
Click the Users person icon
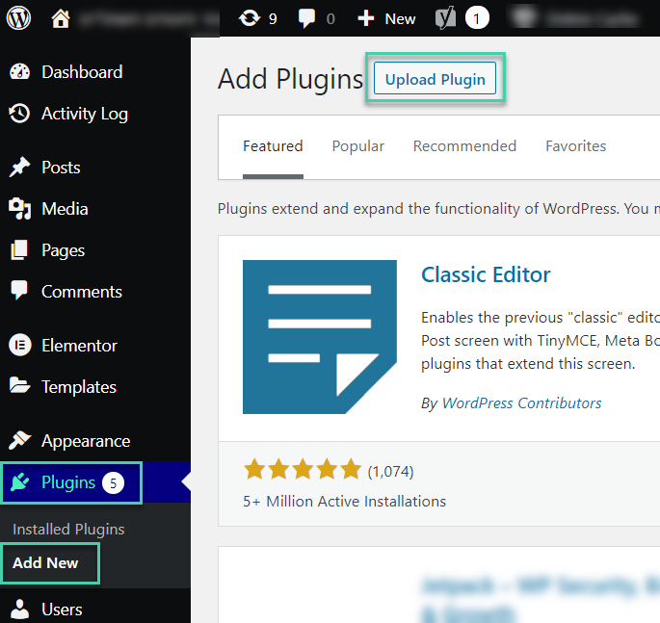point(19,609)
